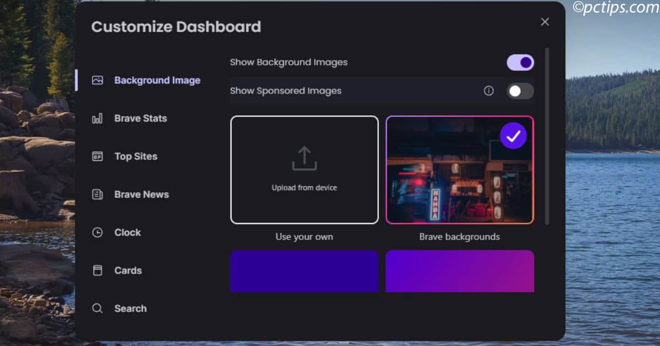Click the Search magnifier icon

(x=97, y=309)
